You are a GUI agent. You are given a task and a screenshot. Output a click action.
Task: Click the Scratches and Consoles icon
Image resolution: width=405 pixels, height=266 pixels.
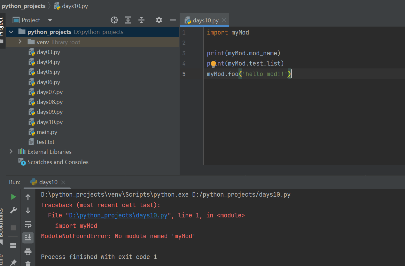click(x=22, y=162)
